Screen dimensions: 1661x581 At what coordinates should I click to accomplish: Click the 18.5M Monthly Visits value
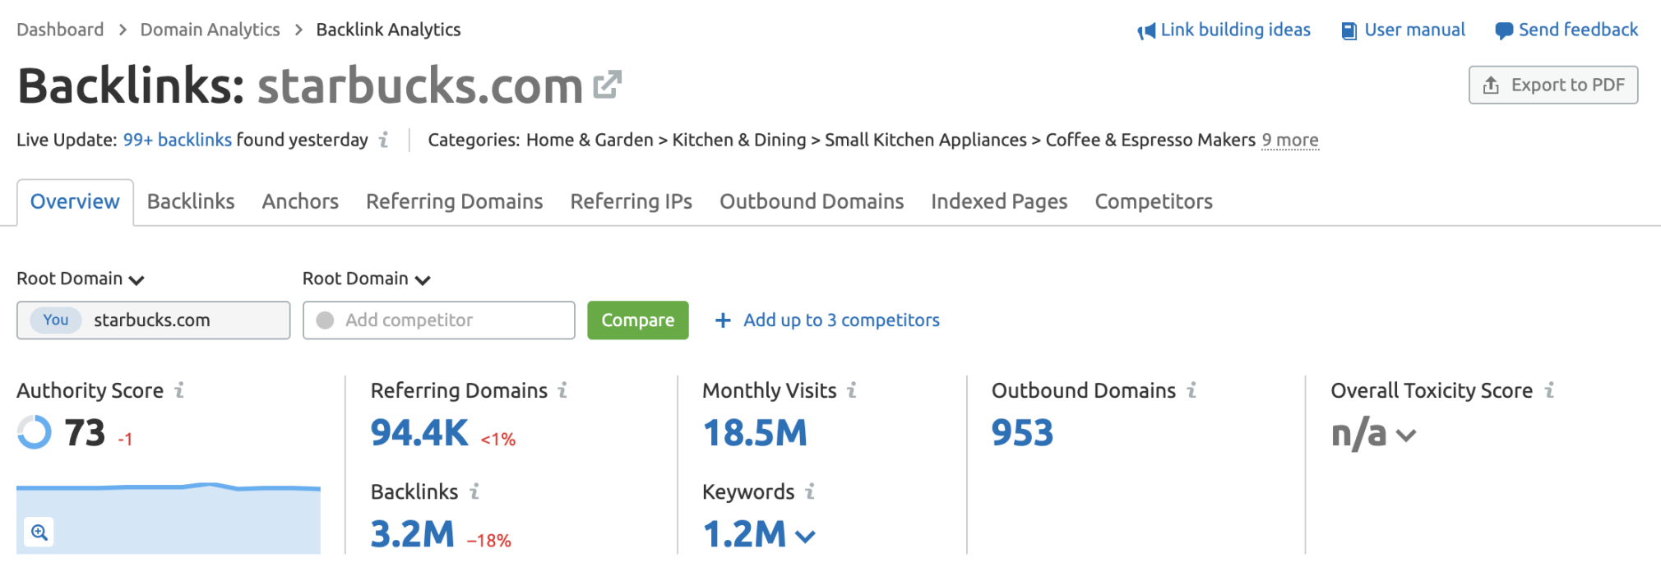click(755, 432)
